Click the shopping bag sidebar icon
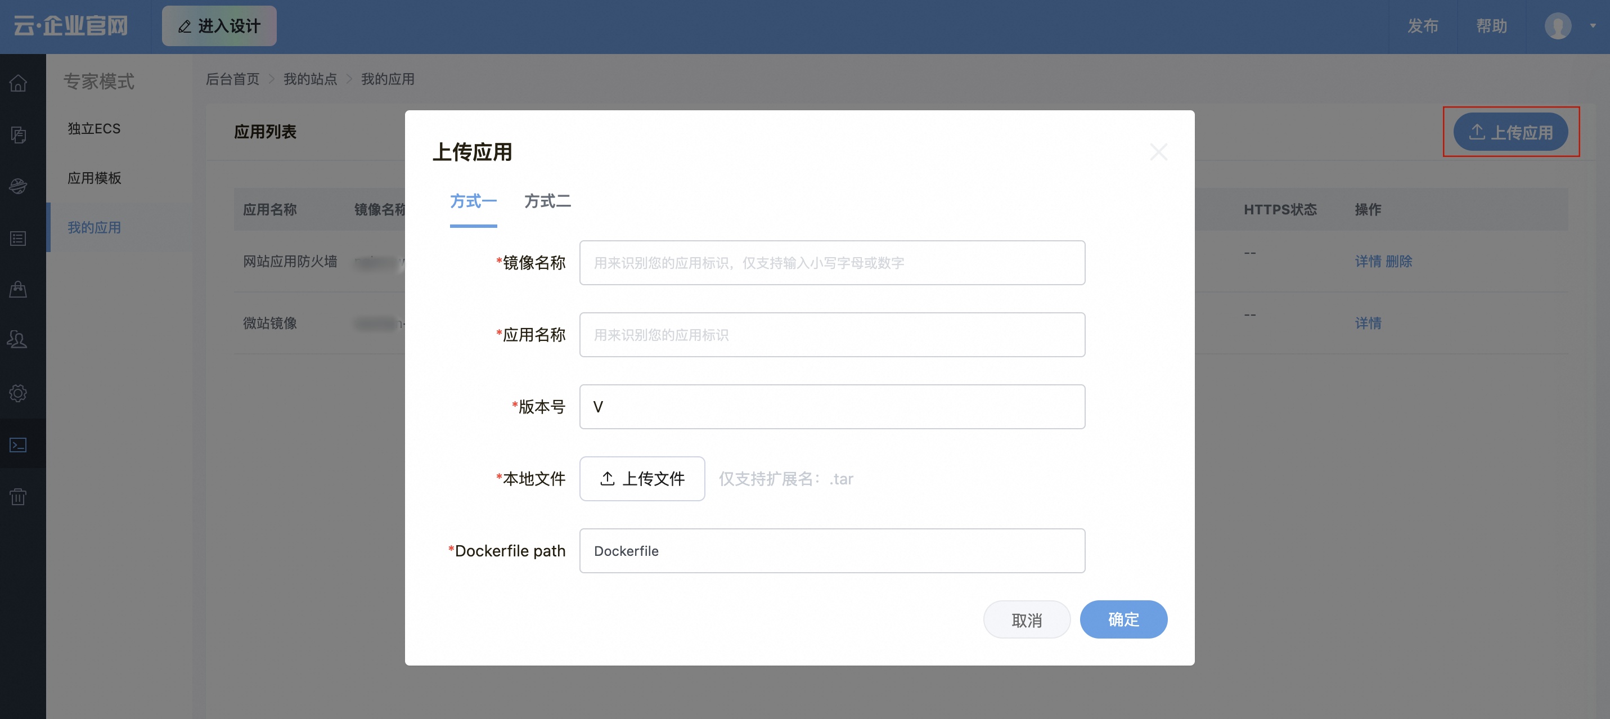 18,289
